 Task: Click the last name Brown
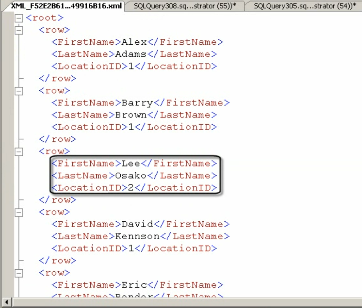click(131, 115)
